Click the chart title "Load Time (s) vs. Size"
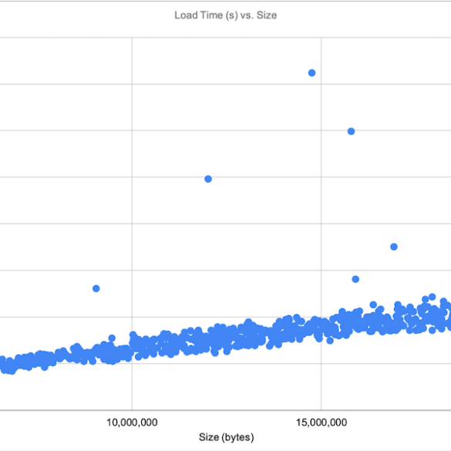Screen dimensions: 451x451 [225, 15]
